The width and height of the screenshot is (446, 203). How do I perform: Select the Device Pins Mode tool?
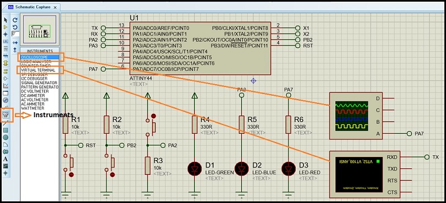click(x=6, y=79)
